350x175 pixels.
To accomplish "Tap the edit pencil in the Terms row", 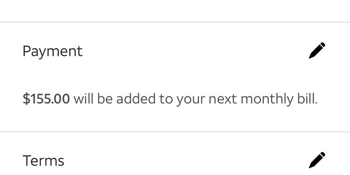I will [317, 160].
